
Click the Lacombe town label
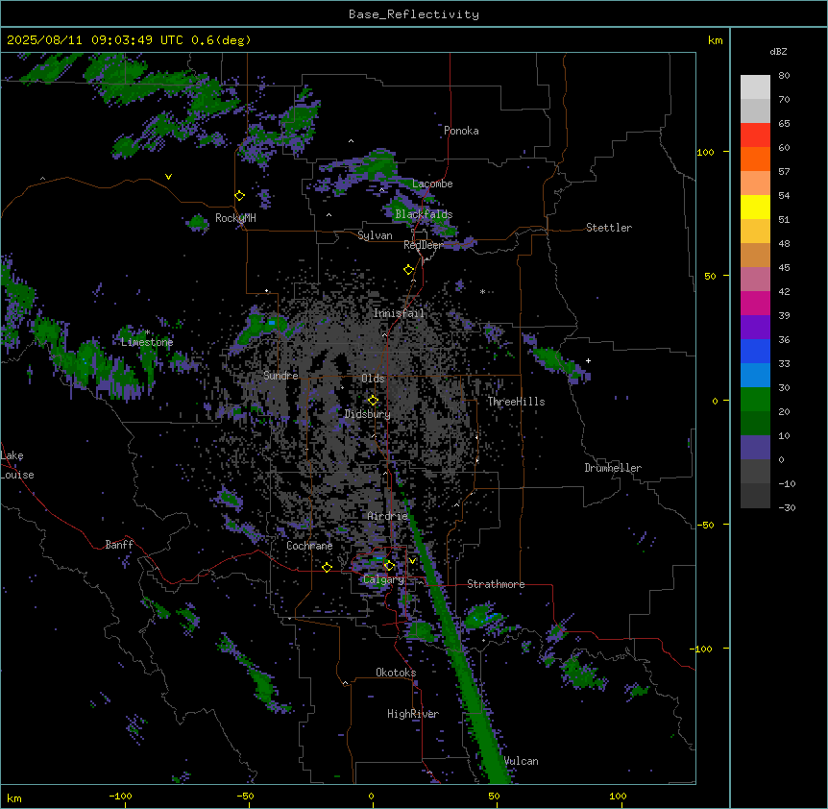pyautogui.click(x=432, y=184)
